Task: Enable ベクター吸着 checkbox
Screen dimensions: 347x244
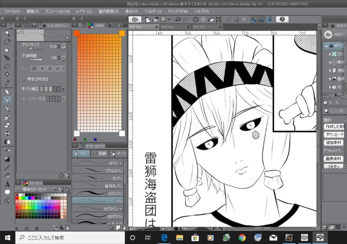Action: (x=24, y=99)
